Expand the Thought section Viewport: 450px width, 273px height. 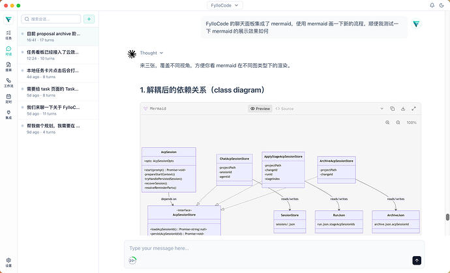pos(151,53)
